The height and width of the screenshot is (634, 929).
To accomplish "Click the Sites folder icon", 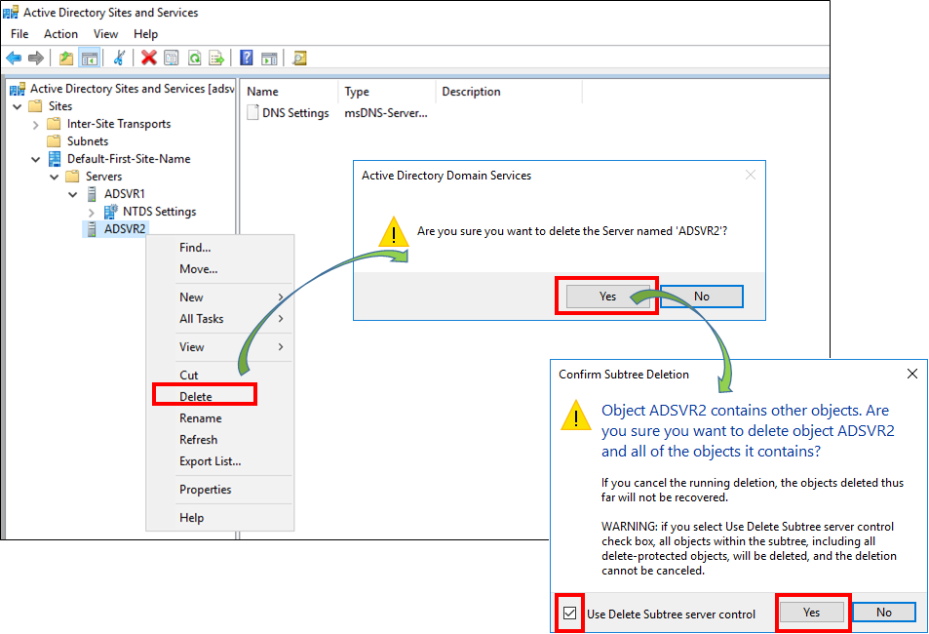I will tap(35, 105).
